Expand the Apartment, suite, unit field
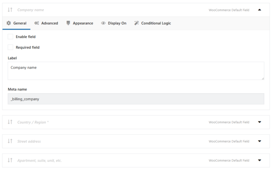The width and height of the screenshot is (272, 171). [260, 160]
